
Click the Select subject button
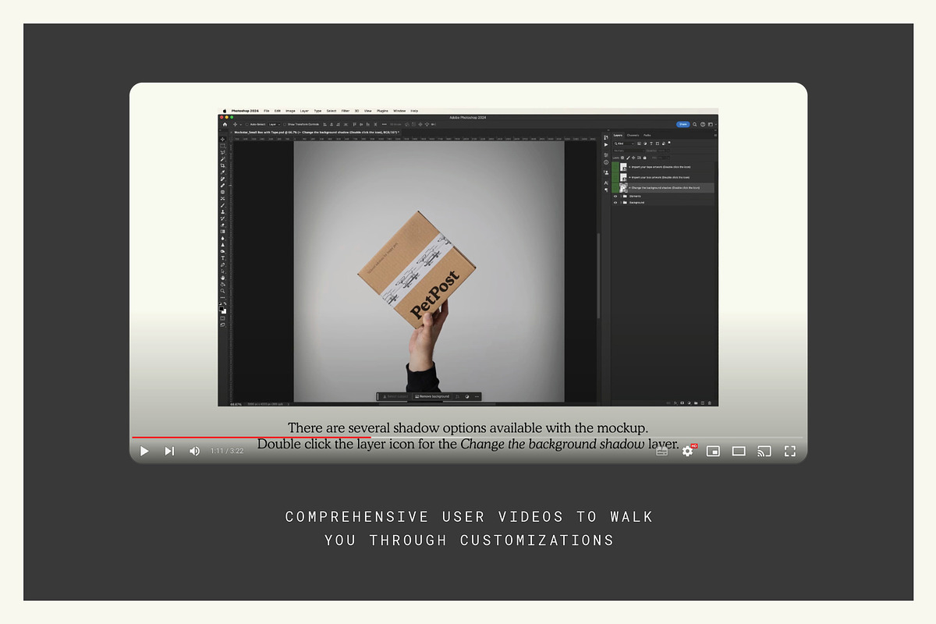click(x=396, y=396)
